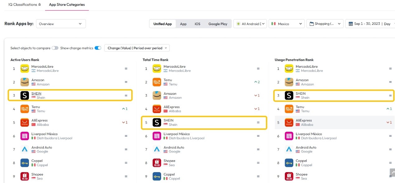Screen dimensions: 395x183
Task: Open the Sep 1 - 30, 2023 date picker
Action: [x=369, y=24]
